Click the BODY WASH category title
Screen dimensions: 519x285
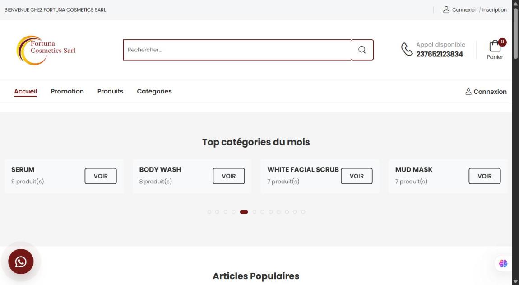(x=160, y=170)
